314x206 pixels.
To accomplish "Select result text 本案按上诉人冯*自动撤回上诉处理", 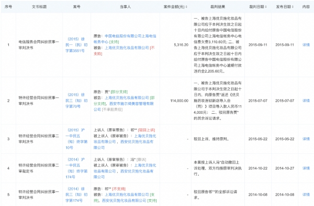I will click(216, 165).
